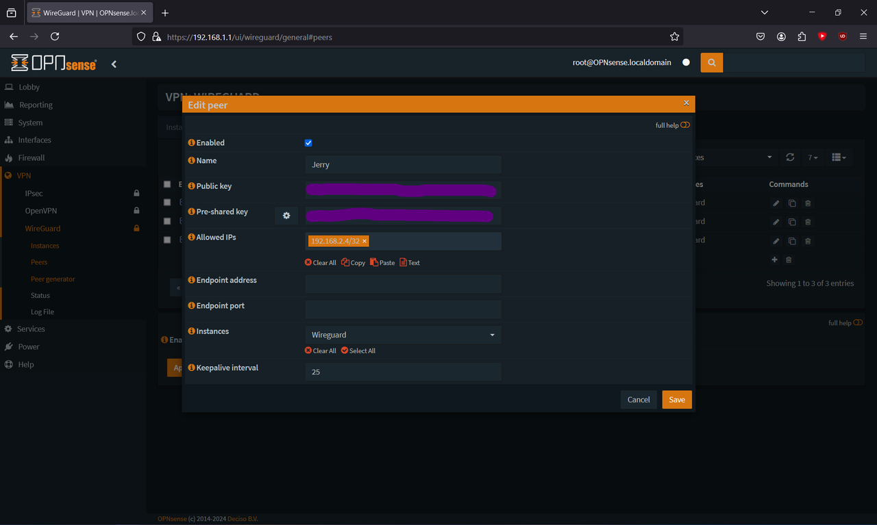Clear All selected Instances
Screen dimensions: 877x525
click(320, 350)
